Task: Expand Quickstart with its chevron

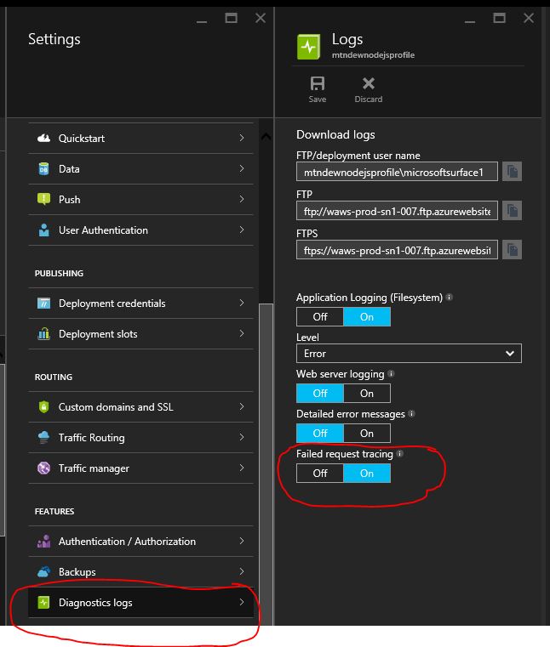Action: (x=242, y=138)
